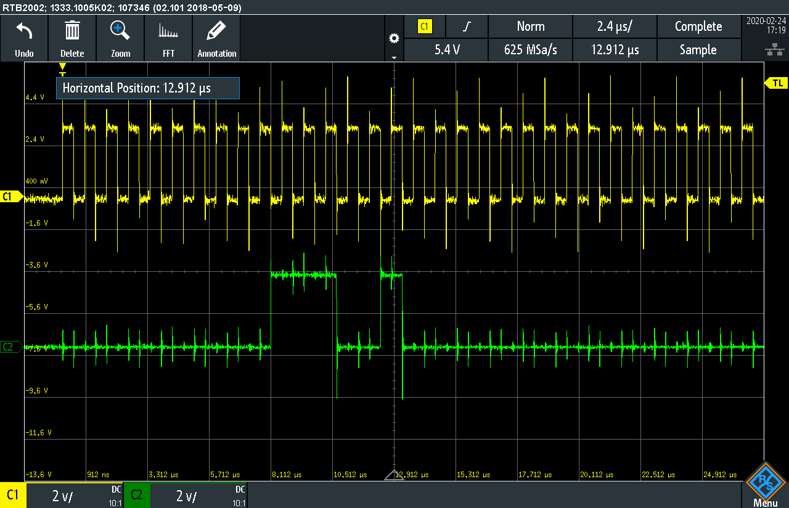Image resolution: width=789 pixels, height=508 pixels.
Task: Click the rising edge trigger slope icon
Action: point(467,27)
